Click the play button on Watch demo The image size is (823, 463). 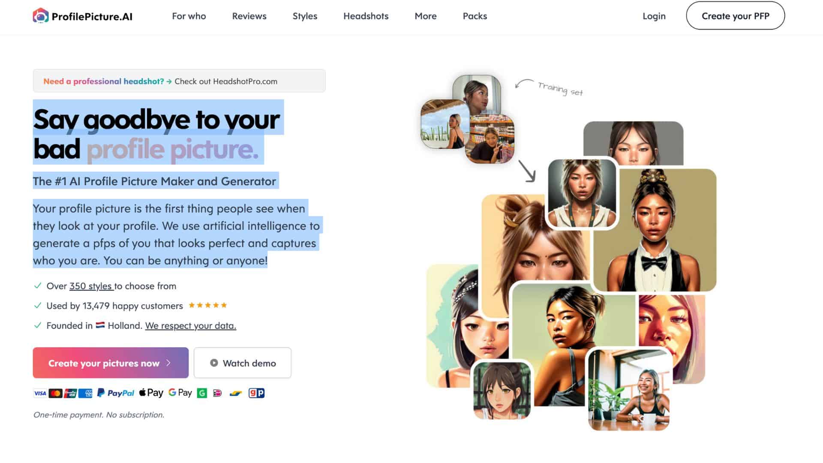(x=213, y=362)
